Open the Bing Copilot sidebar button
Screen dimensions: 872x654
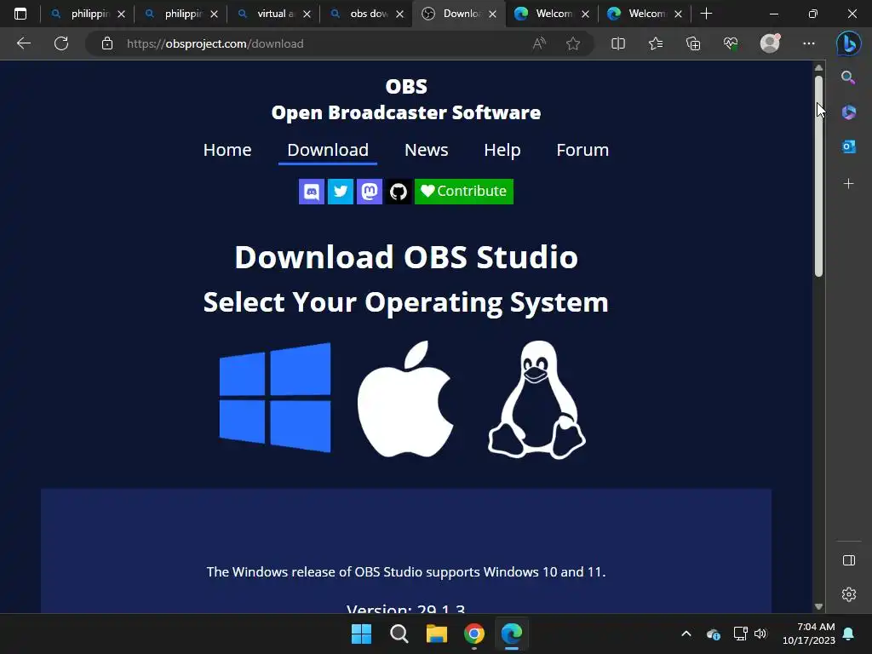click(x=849, y=43)
